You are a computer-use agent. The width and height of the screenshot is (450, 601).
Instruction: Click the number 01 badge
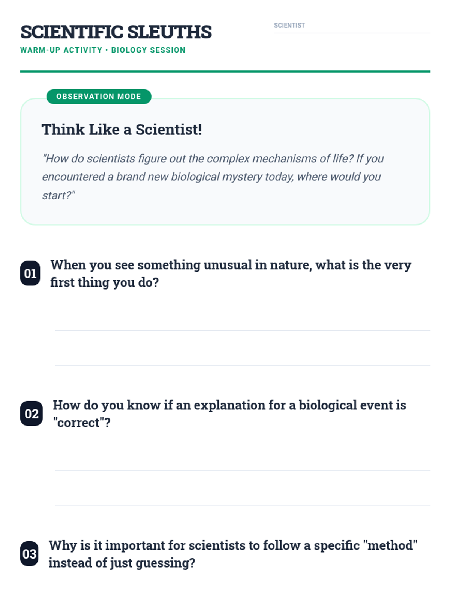[x=30, y=273]
